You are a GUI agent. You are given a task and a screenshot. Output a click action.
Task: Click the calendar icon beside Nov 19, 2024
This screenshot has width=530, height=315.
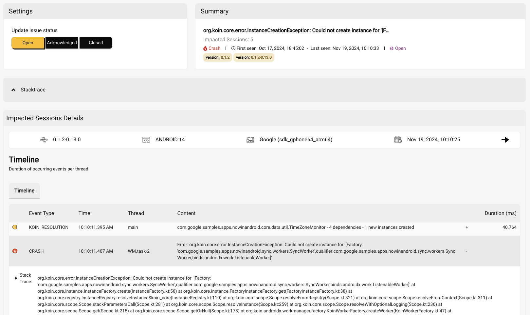(398, 140)
